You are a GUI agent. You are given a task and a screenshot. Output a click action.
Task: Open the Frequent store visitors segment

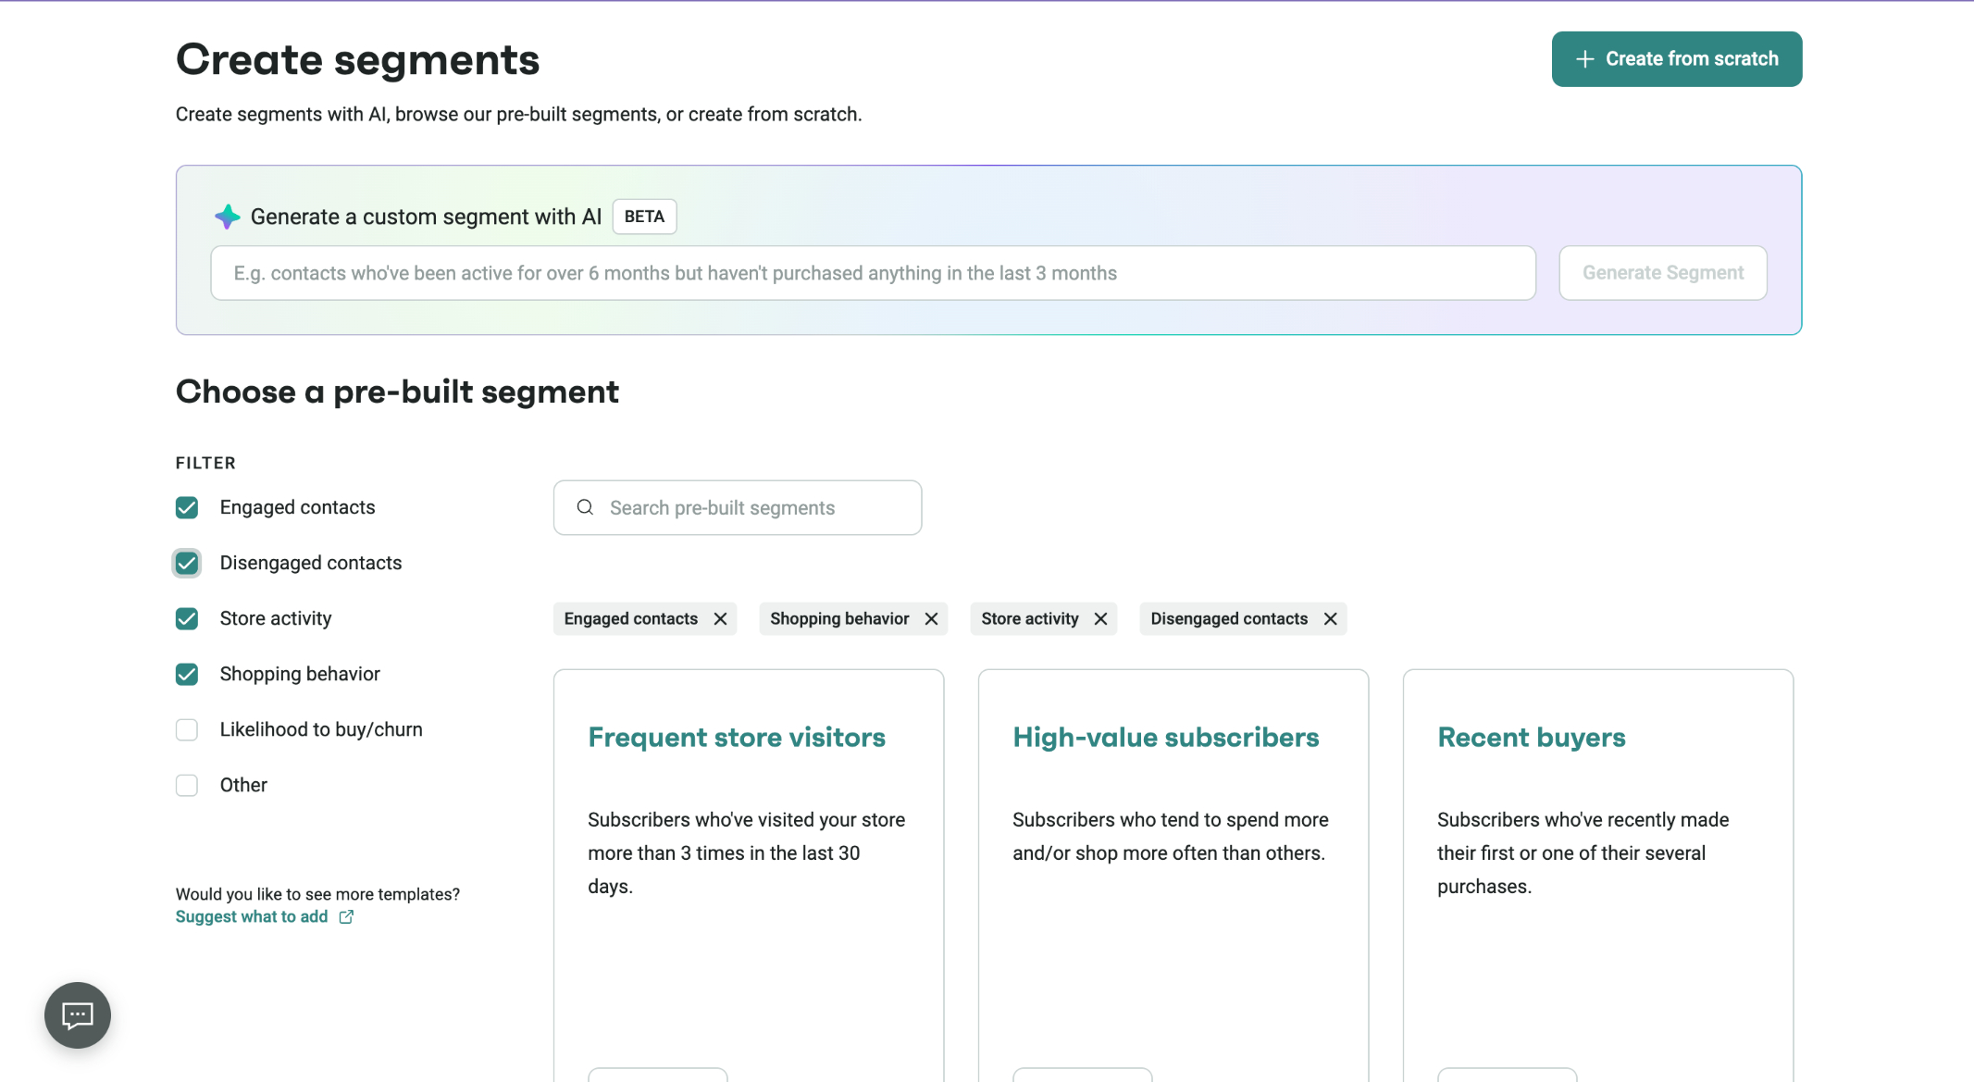737,738
